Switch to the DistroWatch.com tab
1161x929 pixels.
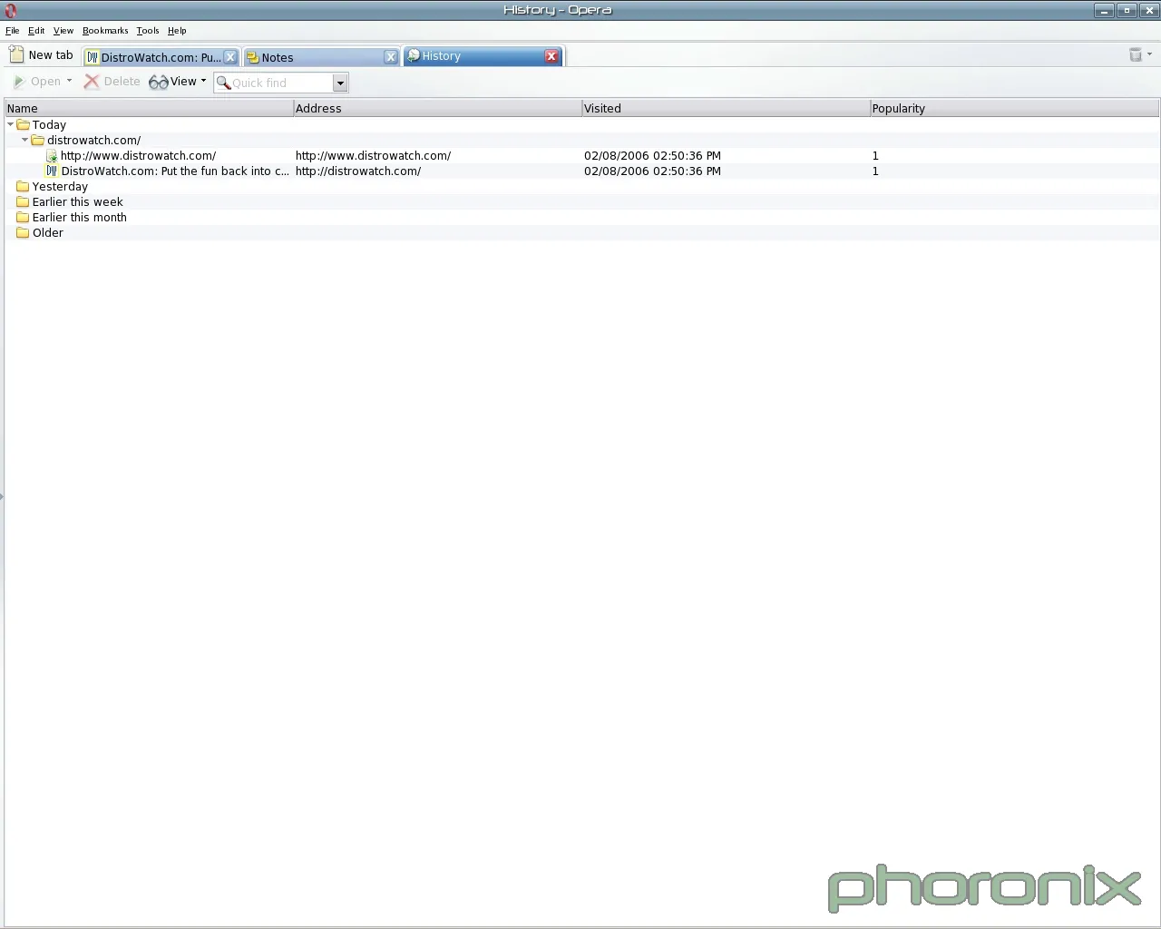pos(161,57)
